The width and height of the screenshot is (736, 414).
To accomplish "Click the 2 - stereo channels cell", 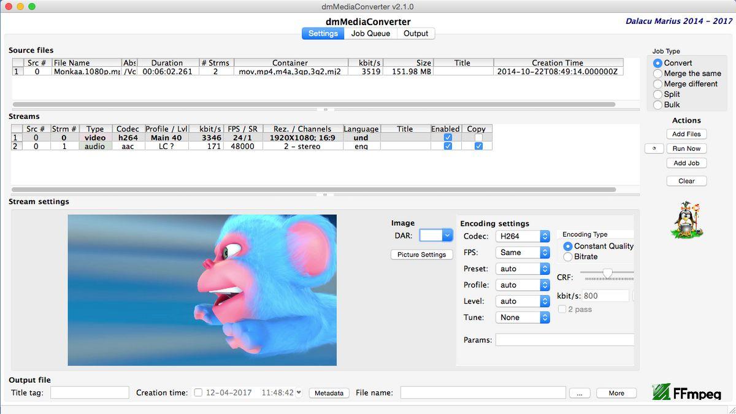I will coord(302,147).
